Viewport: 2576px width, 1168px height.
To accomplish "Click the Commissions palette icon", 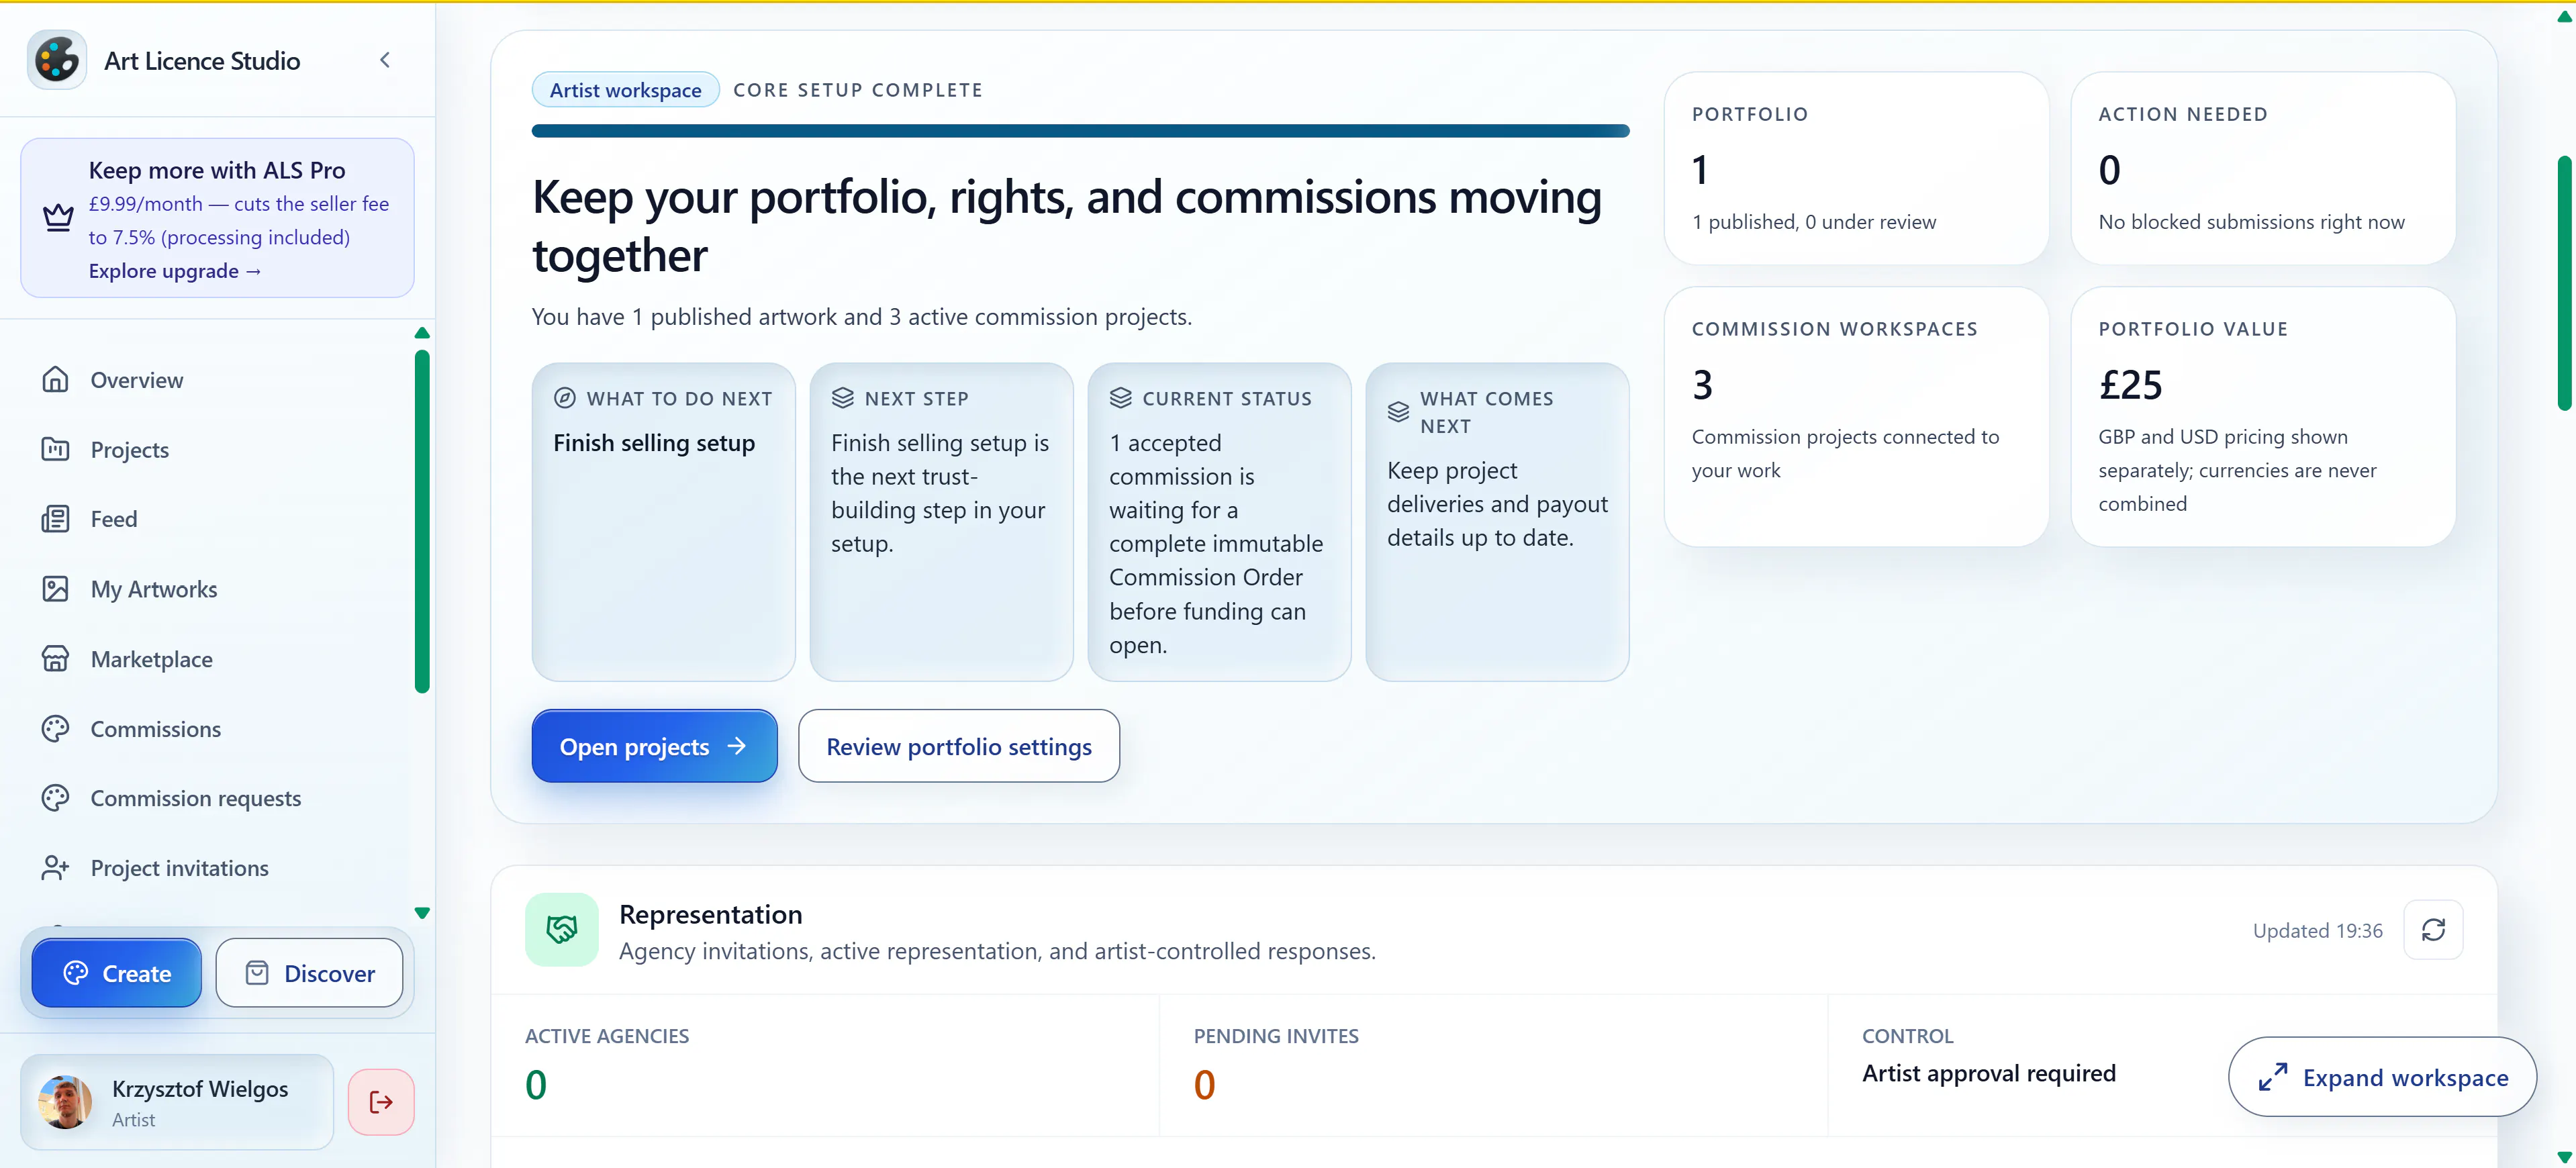I will [x=55, y=729].
